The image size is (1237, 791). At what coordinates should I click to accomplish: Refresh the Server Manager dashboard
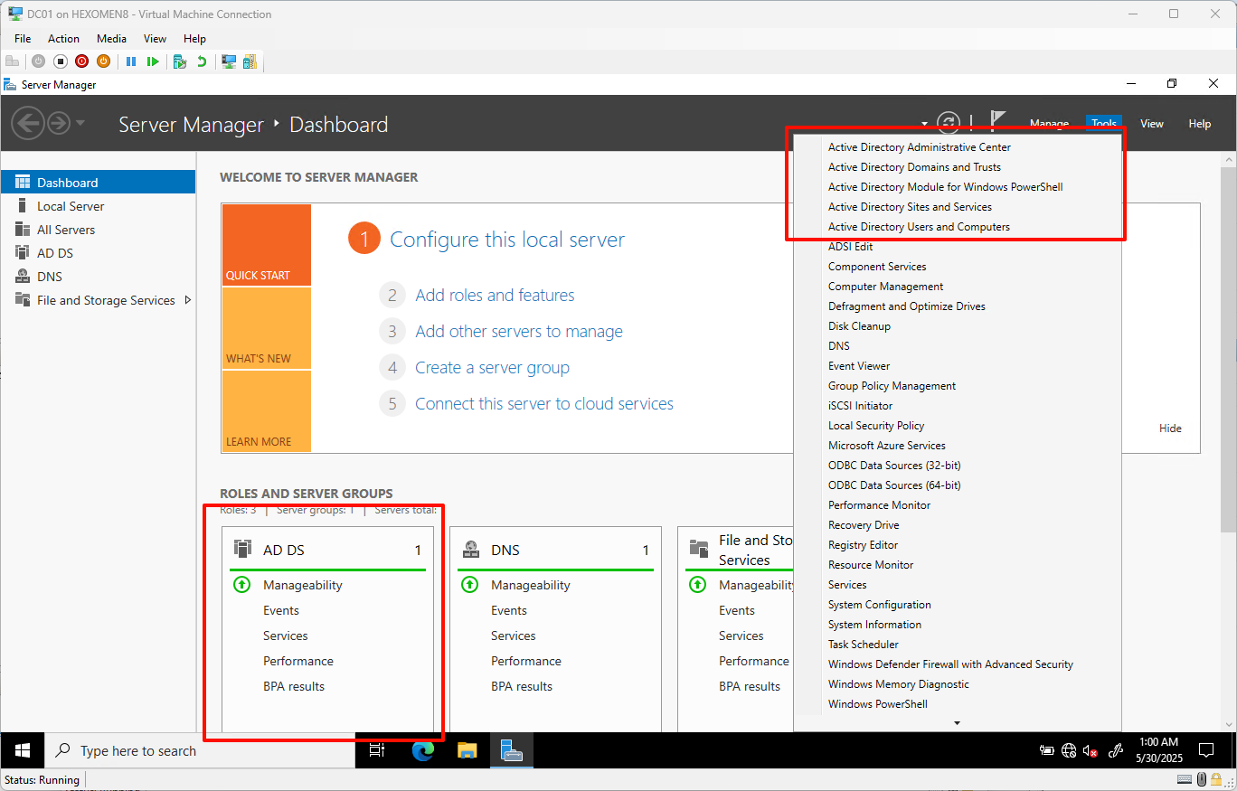(x=948, y=123)
